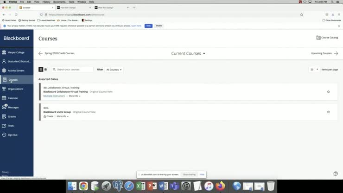
Task: Open Blackboard Users Group course
Action: [x=57, y=112]
